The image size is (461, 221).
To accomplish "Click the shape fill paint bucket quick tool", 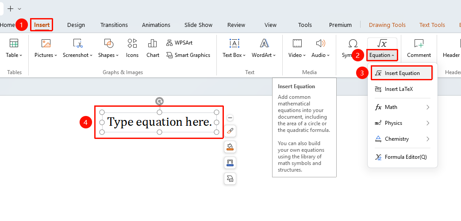I will pyautogui.click(x=230, y=147).
